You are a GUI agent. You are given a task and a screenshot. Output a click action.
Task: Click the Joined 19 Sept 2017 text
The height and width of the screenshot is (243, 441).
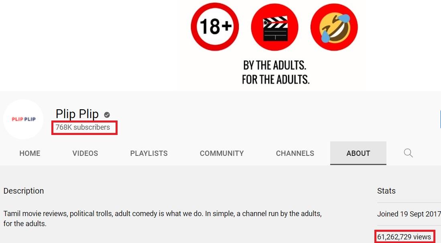click(409, 214)
